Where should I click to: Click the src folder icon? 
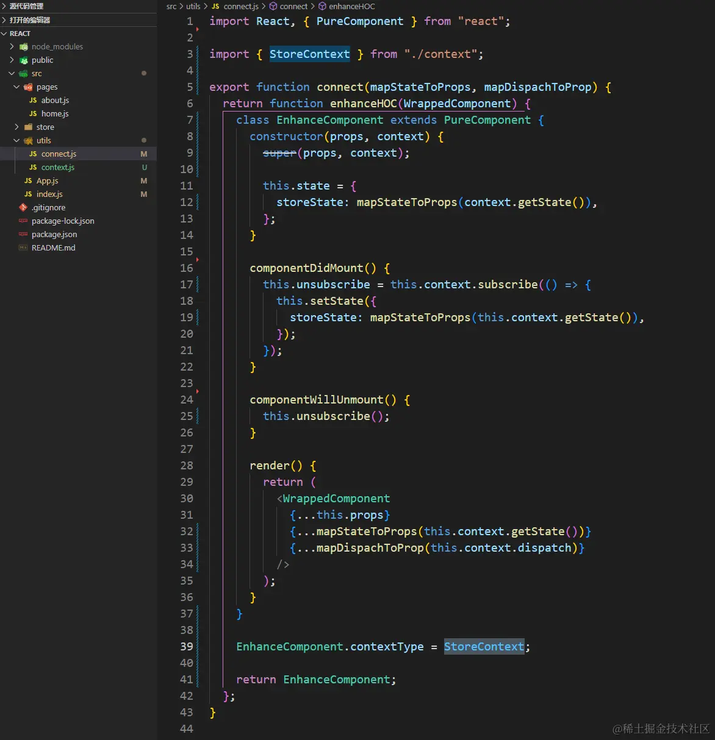pos(24,73)
